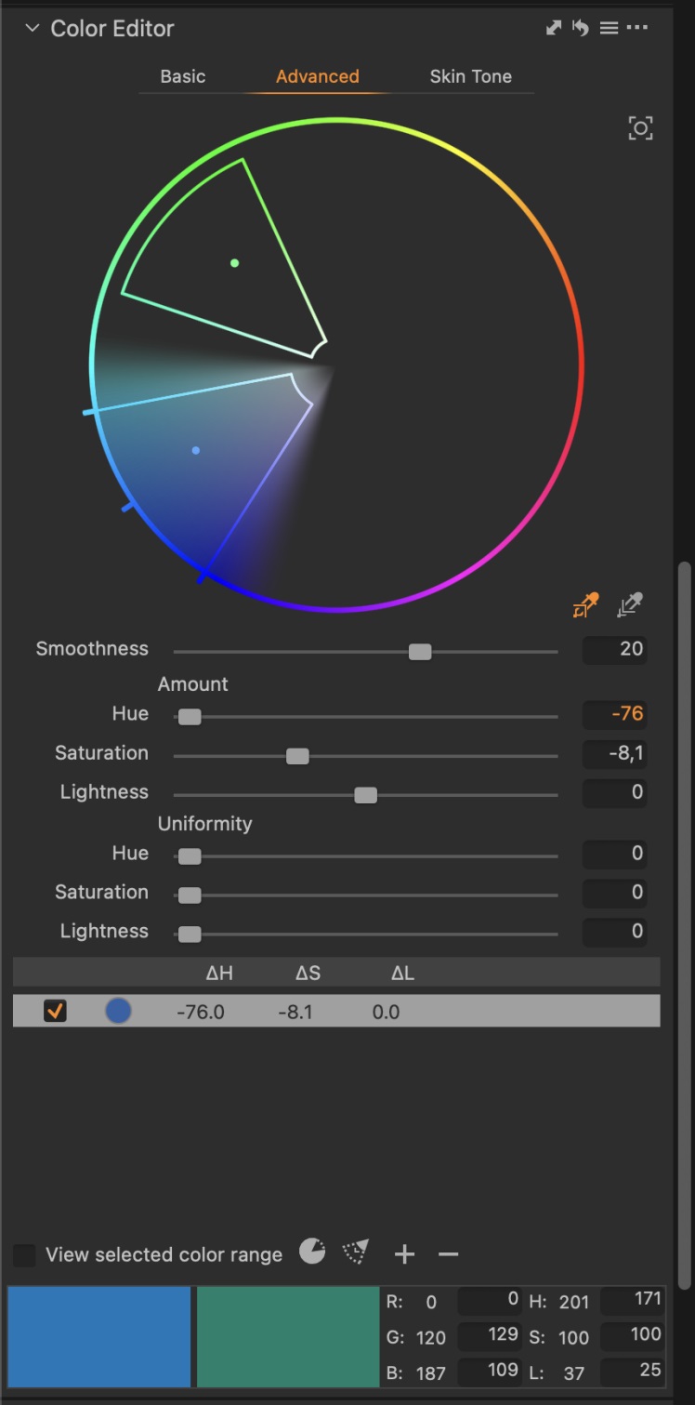
Task: Open the three-dot tool options menu
Action: [x=636, y=28]
